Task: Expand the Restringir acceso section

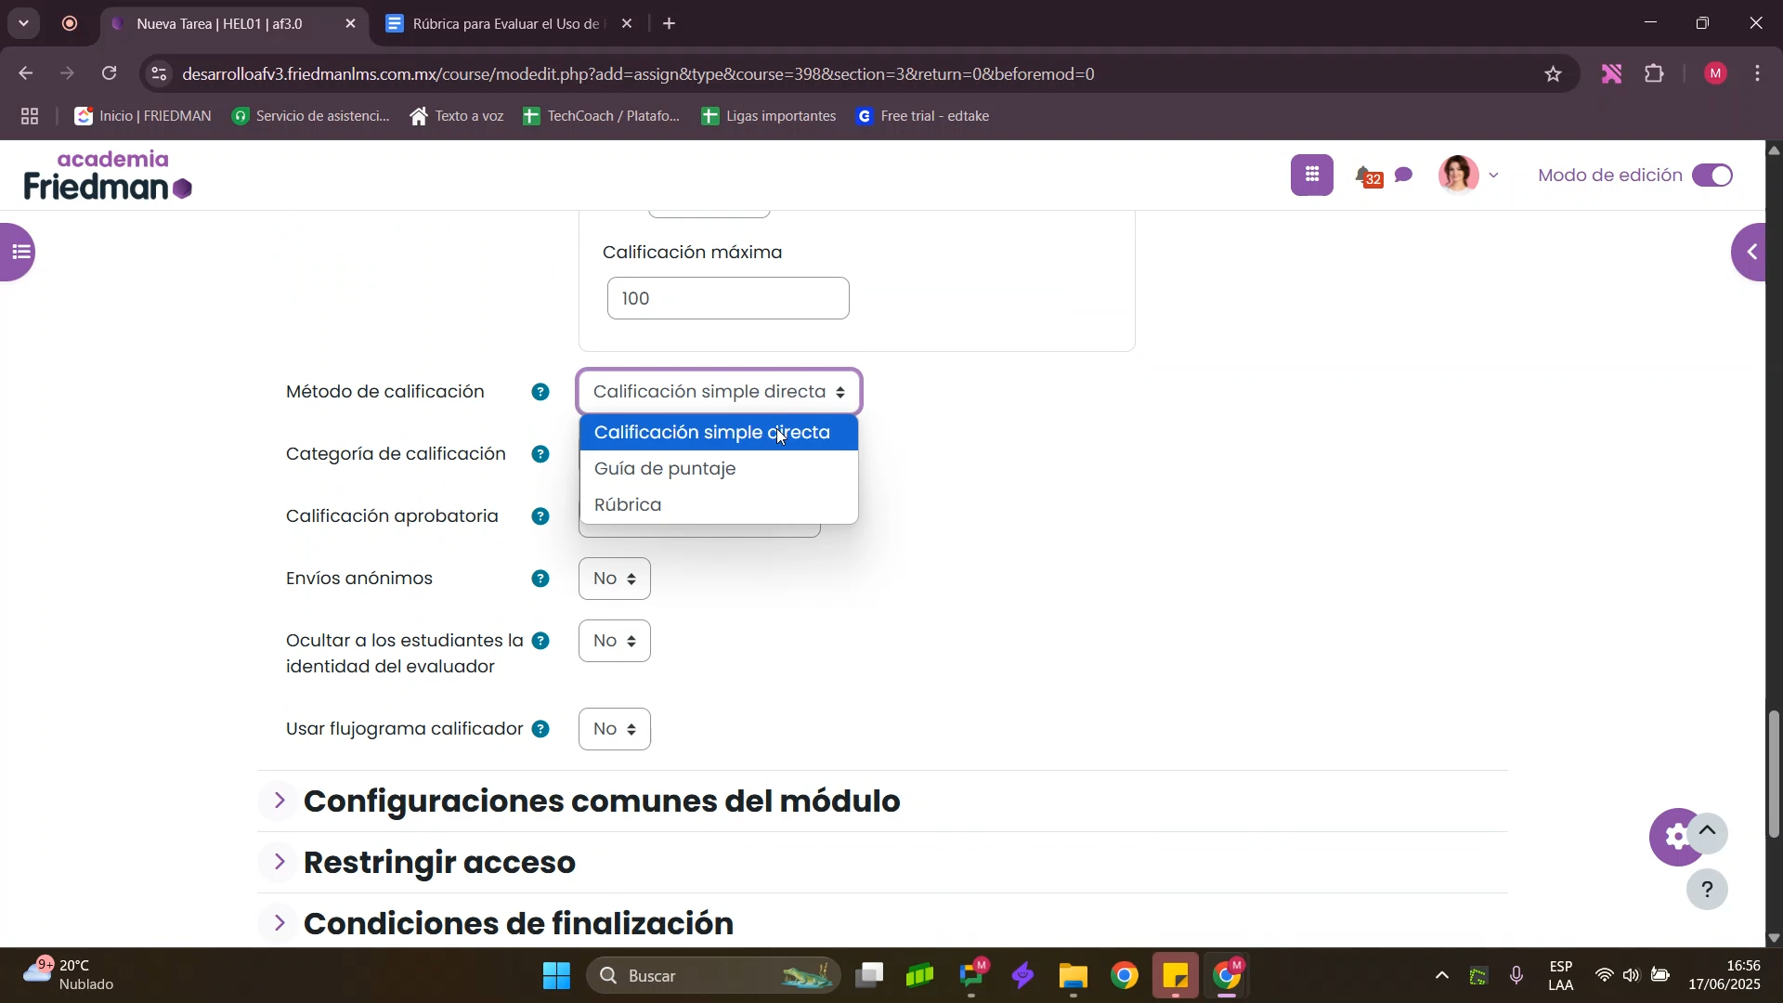Action: tap(439, 864)
